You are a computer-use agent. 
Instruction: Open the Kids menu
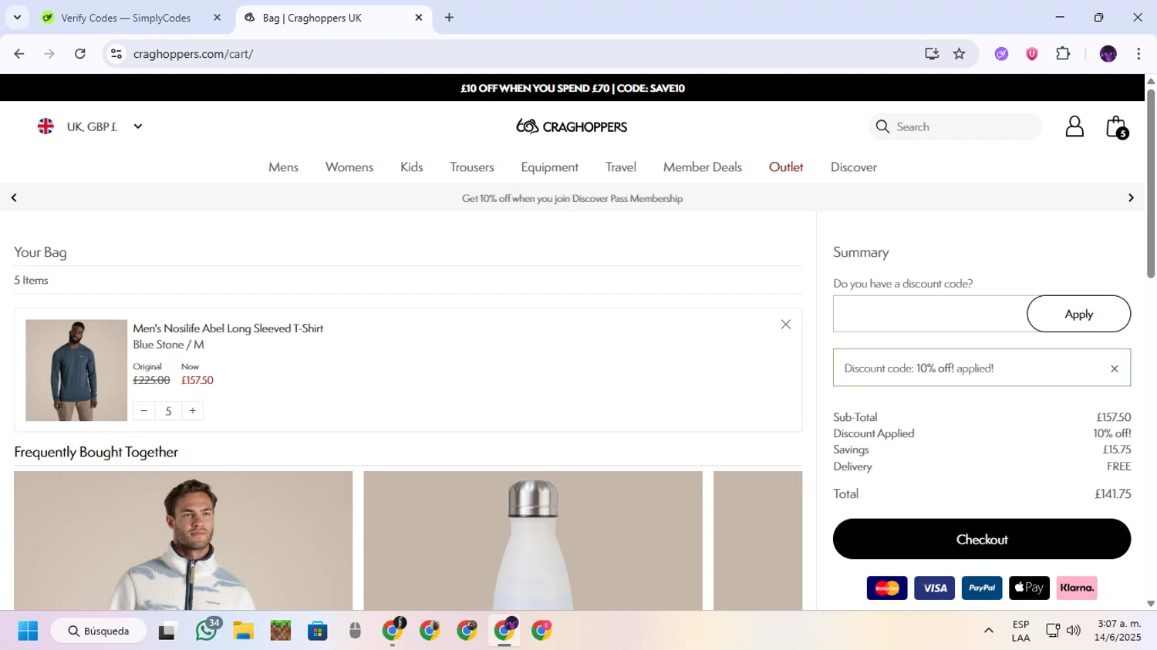point(411,167)
